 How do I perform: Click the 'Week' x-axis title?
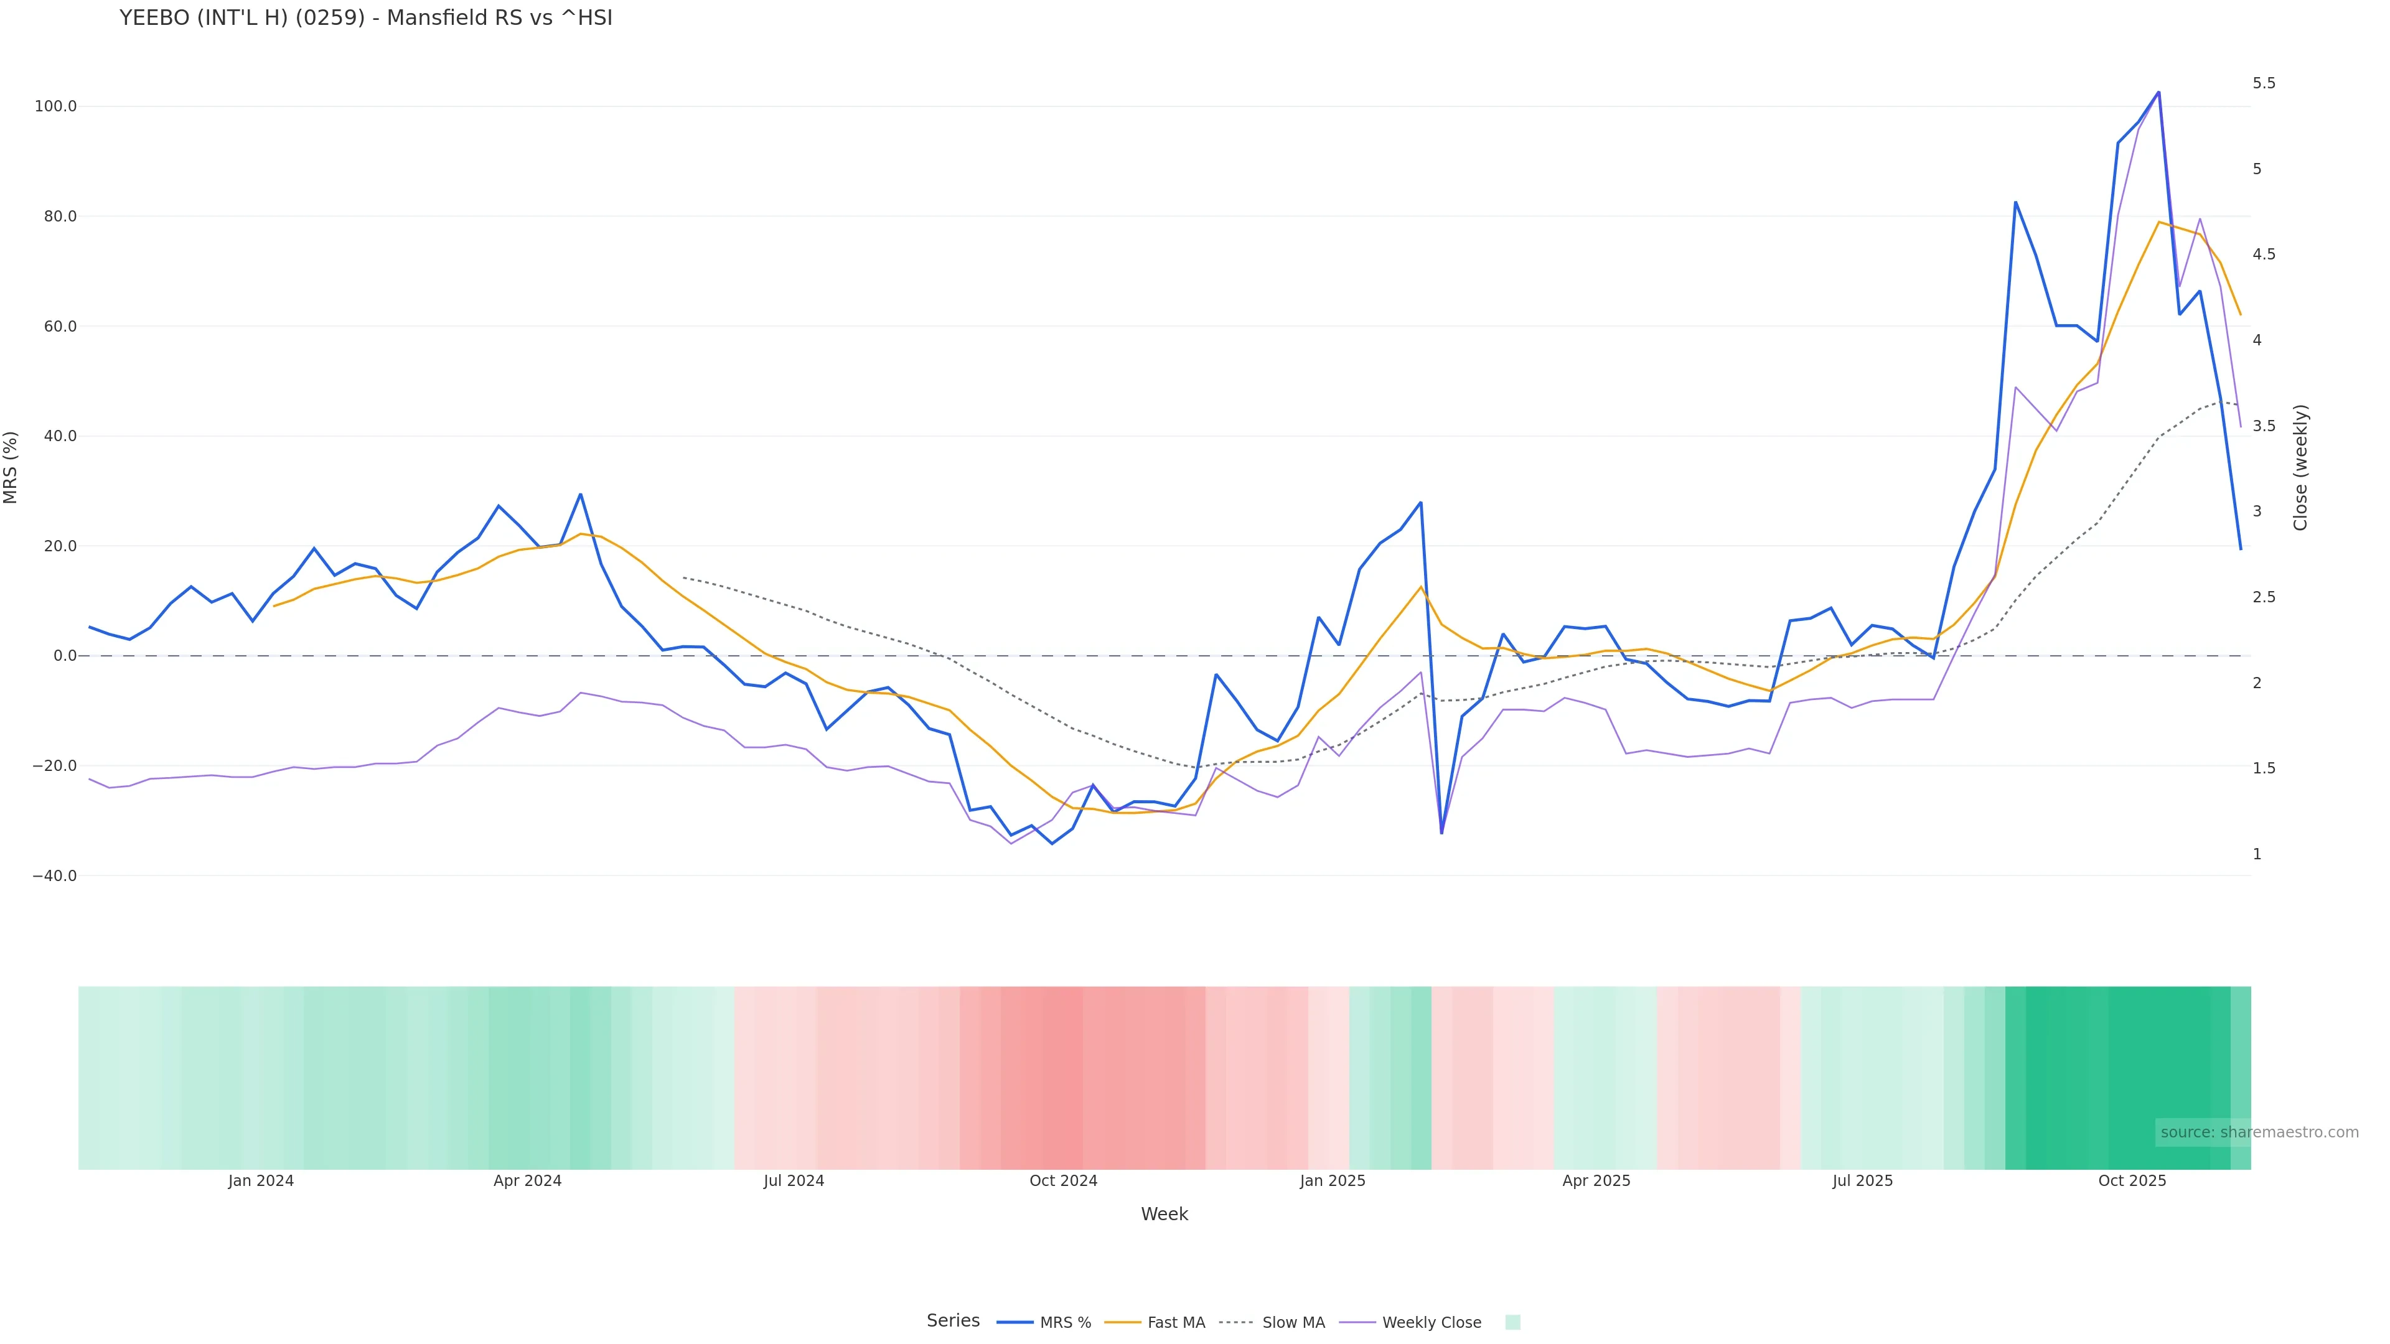[x=1165, y=1214]
